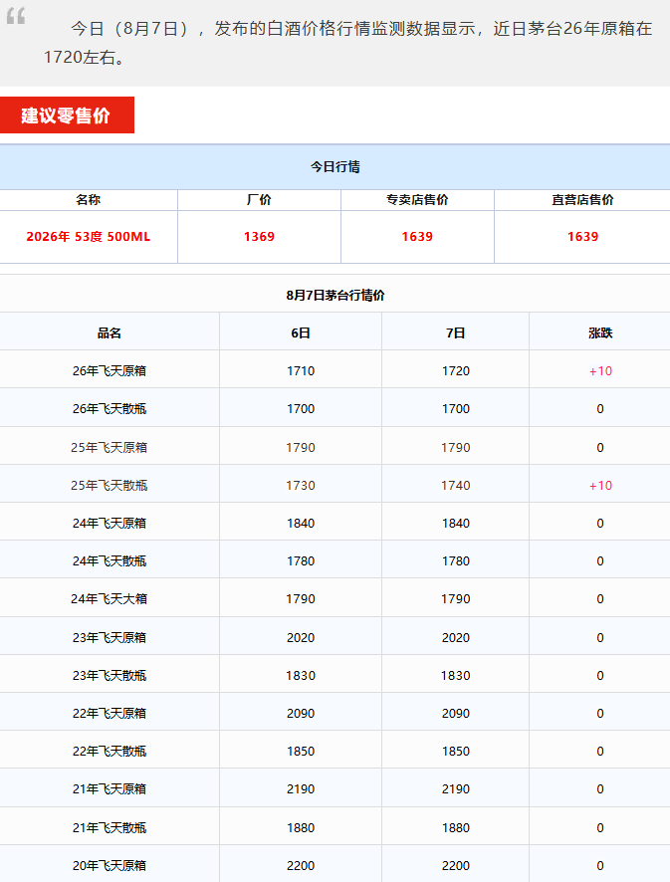Click 1720 in the 26年飞天原箱 row
670x882 pixels.
tap(456, 371)
